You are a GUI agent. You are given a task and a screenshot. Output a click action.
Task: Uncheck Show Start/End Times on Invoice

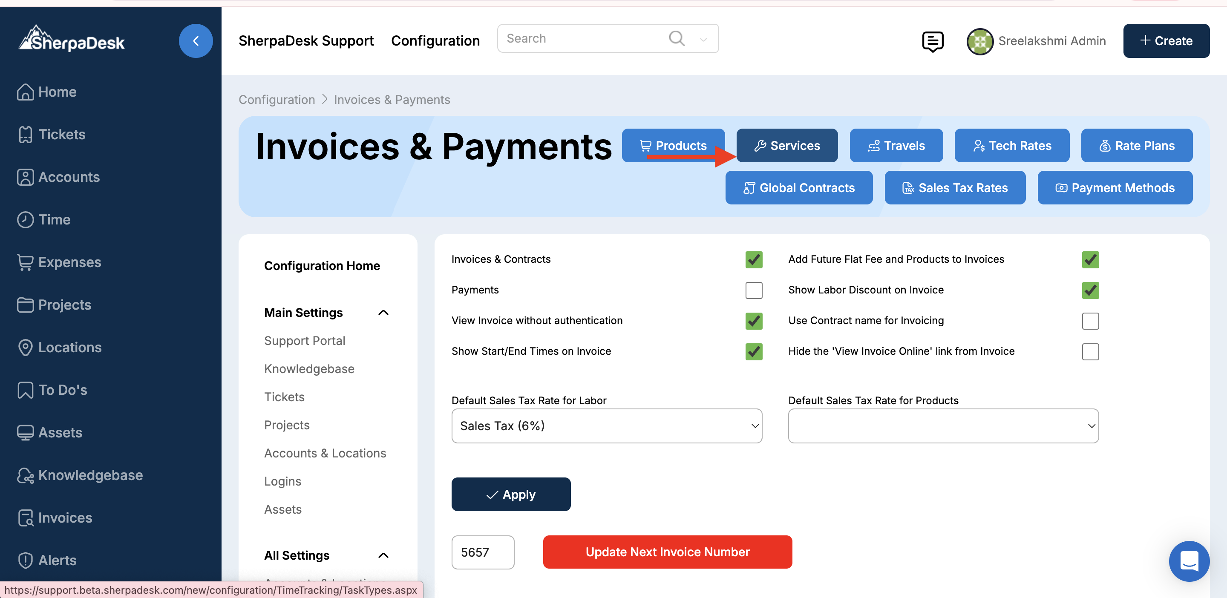click(x=754, y=351)
